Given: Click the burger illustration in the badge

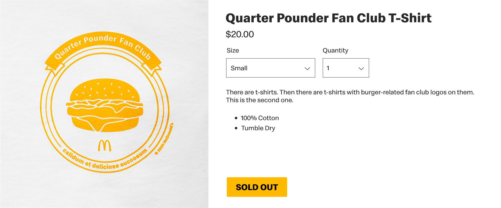Looking at the screenshot, I should click(x=105, y=105).
